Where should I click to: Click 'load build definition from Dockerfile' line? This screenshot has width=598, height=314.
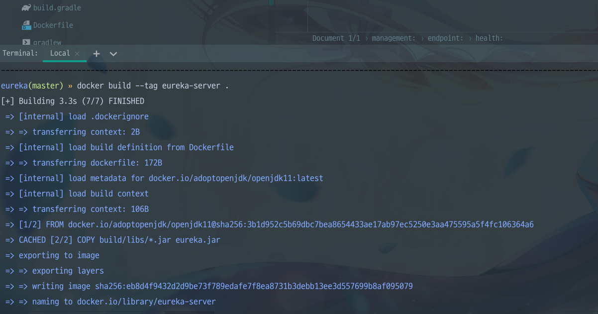click(x=119, y=147)
